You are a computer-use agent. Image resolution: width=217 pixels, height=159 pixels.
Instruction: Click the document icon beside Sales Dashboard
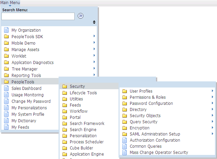click(x=6, y=88)
